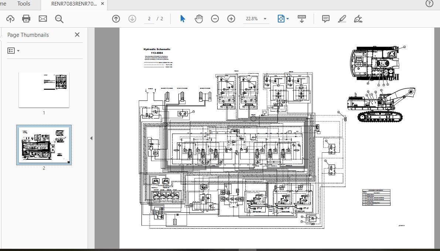Activate the highlighter pen tool
440x251 pixels.
[x=342, y=19]
